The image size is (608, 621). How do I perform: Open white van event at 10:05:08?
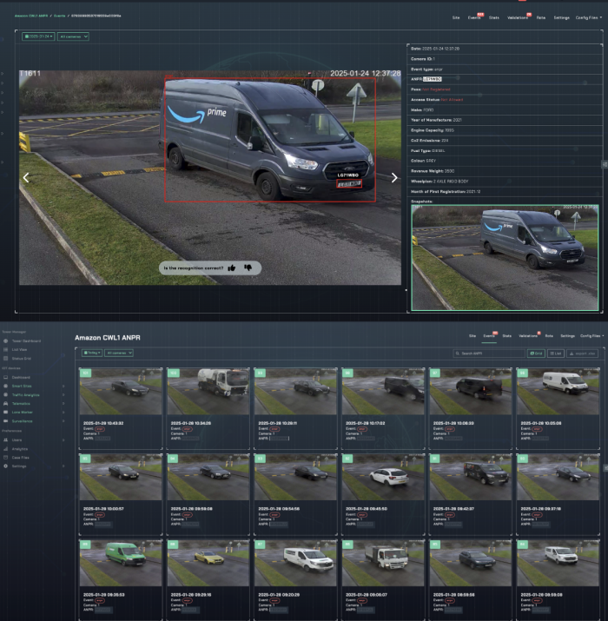(x=558, y=392)
